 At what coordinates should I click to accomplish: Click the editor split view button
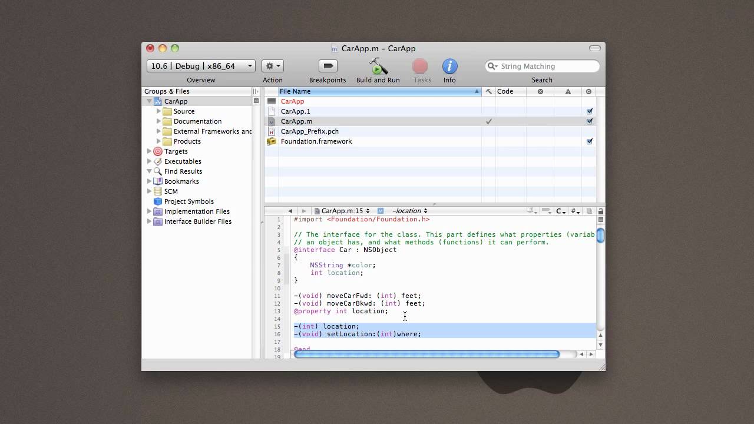601,220
